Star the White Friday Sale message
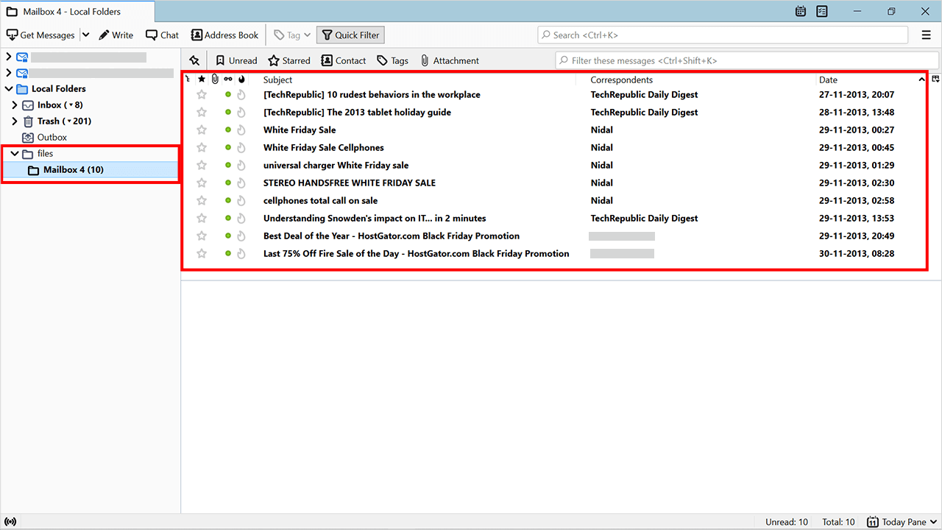Image resolution: width=942 pixels, height=530 pixels. coord(202,130)
